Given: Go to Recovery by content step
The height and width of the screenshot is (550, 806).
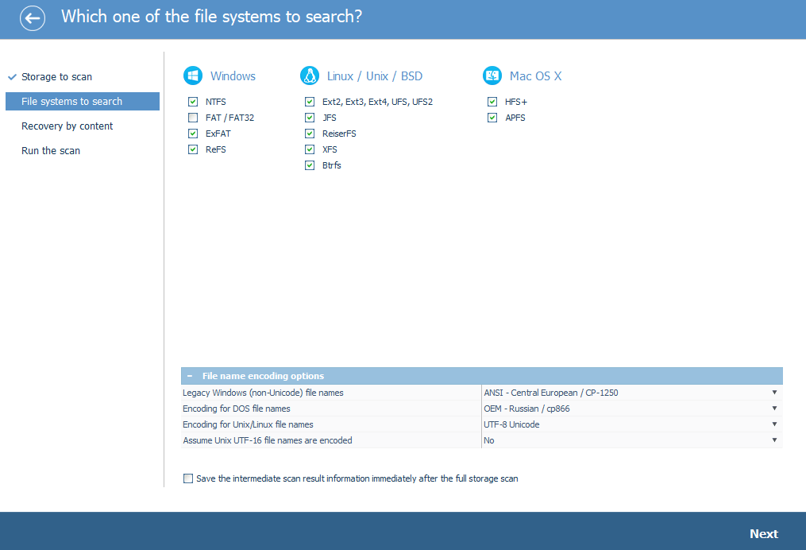Looking at the screenshot, I should tap(67, 126).
